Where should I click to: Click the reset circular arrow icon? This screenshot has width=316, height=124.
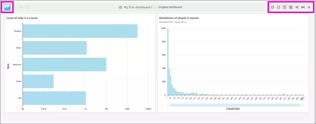(27, 7)
